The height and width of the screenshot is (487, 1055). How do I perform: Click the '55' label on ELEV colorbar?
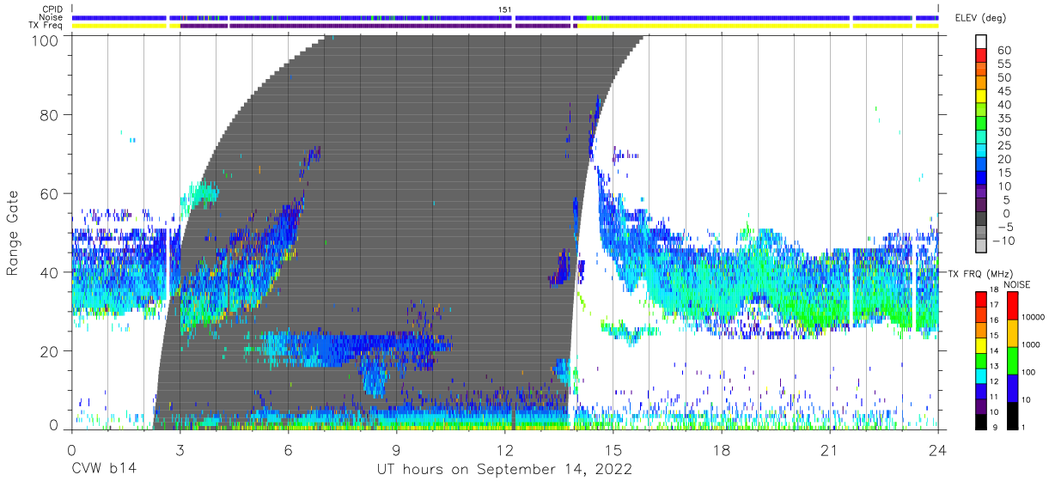tap(1003, 64)
